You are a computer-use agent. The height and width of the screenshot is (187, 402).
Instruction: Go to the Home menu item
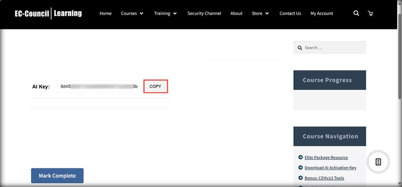[x=105, y=13]
